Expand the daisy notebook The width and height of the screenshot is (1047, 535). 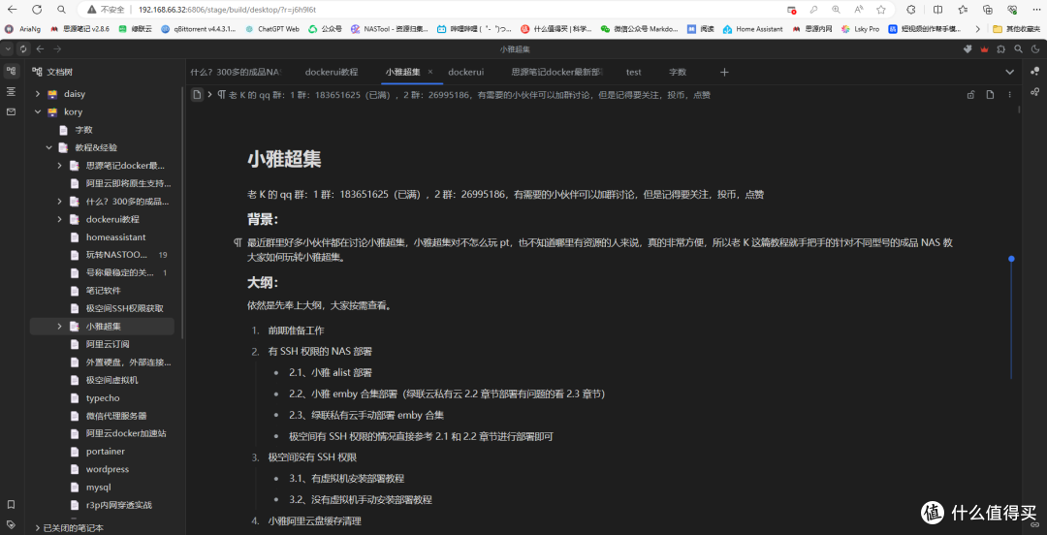(38, 94)
